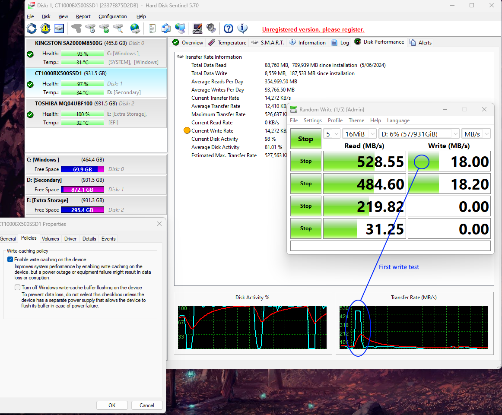This screenshot has height=415, width=502.
Task: Select the TOSHIBA MQ04UBF100 disk entry
Action: 96,113
